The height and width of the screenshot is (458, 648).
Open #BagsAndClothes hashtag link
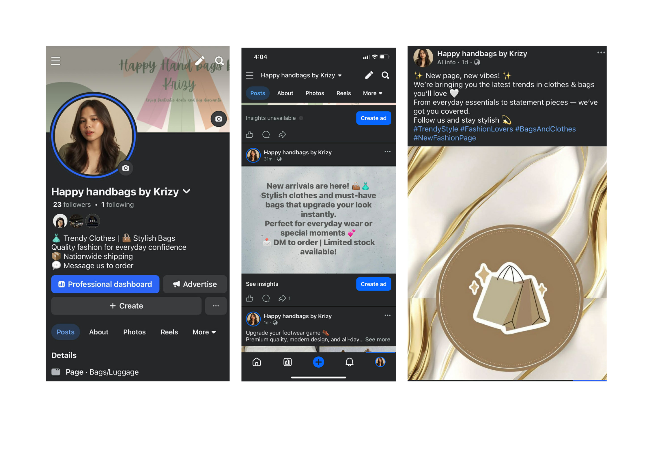pyautogui.click(x=545, y=129)
